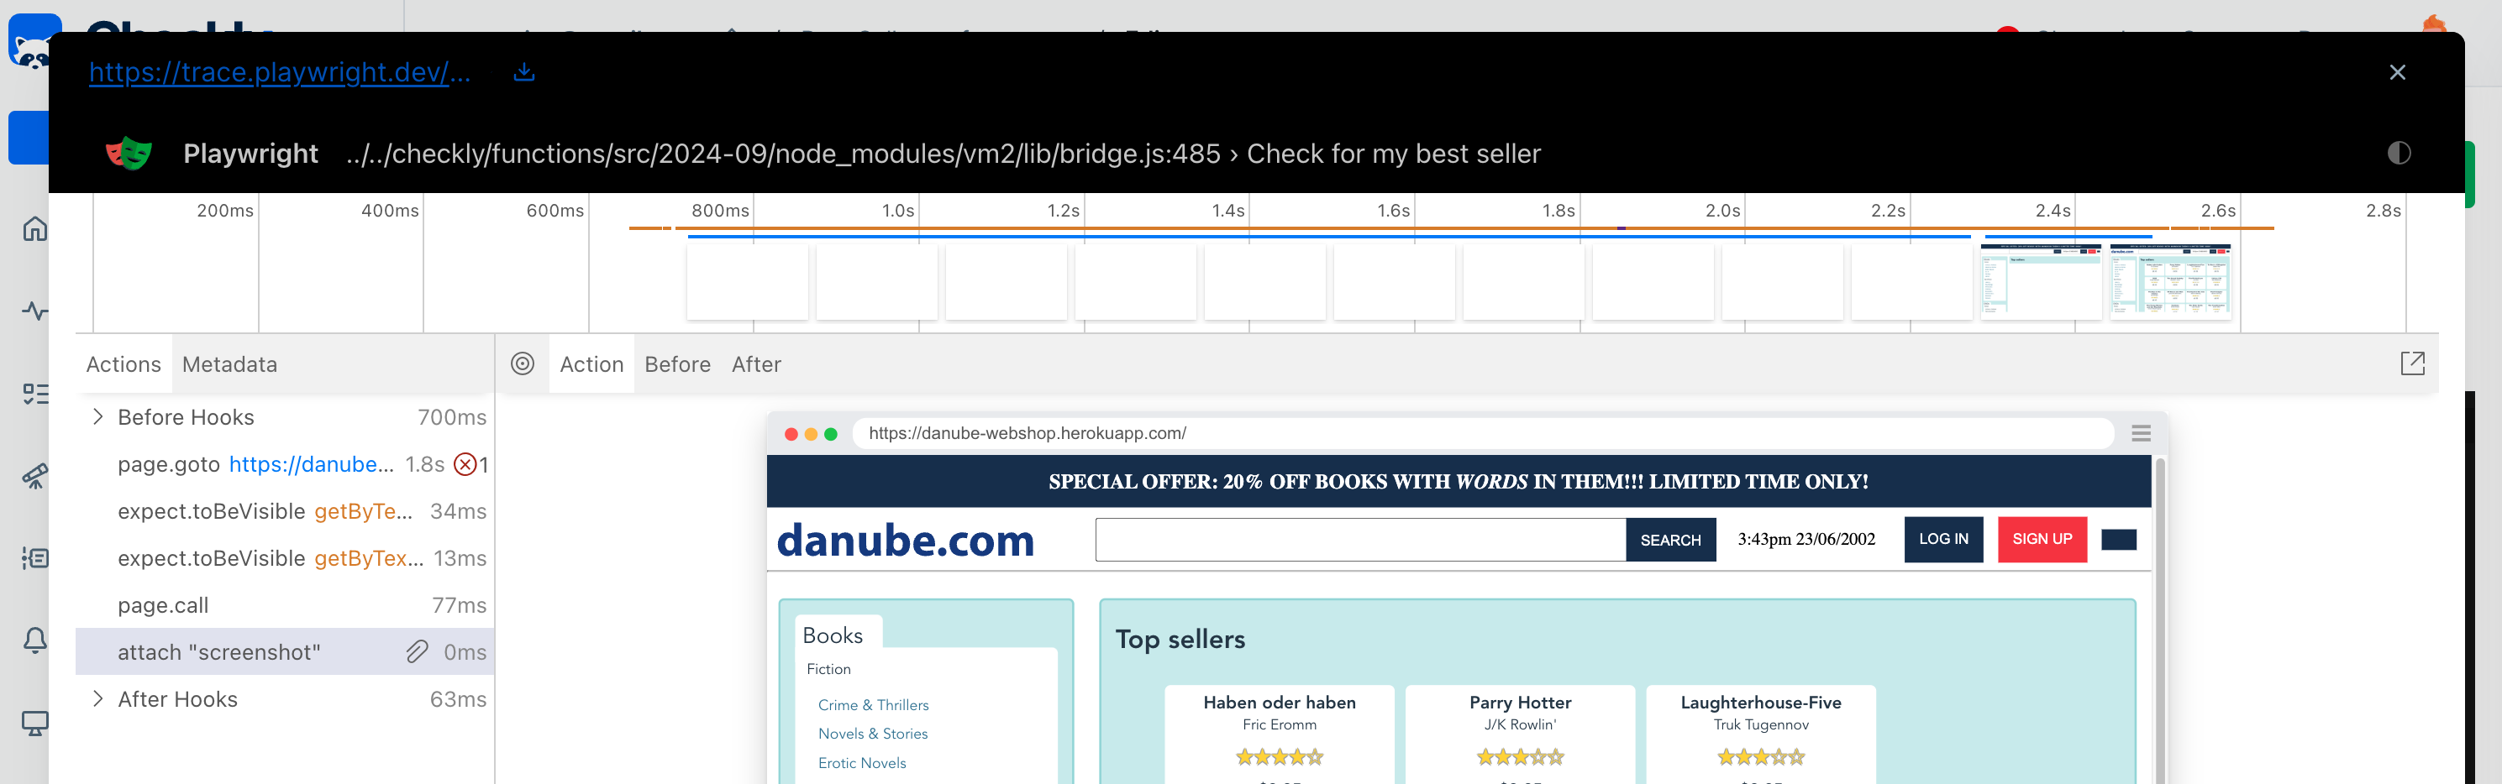The height and width of the screenshot is (784, 2502).
Task: Select the Home icon in the sidebar
Action: click(35, 229)
